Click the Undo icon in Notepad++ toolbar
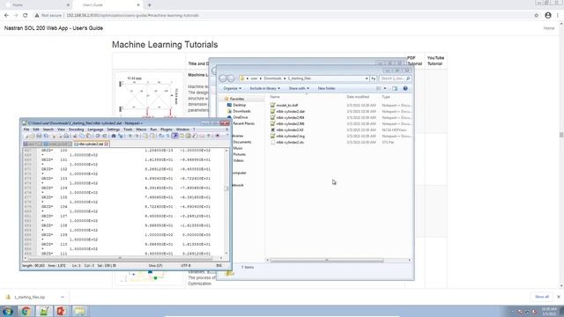564x317 pixels. pyautogui.click(x=97, y=136)
